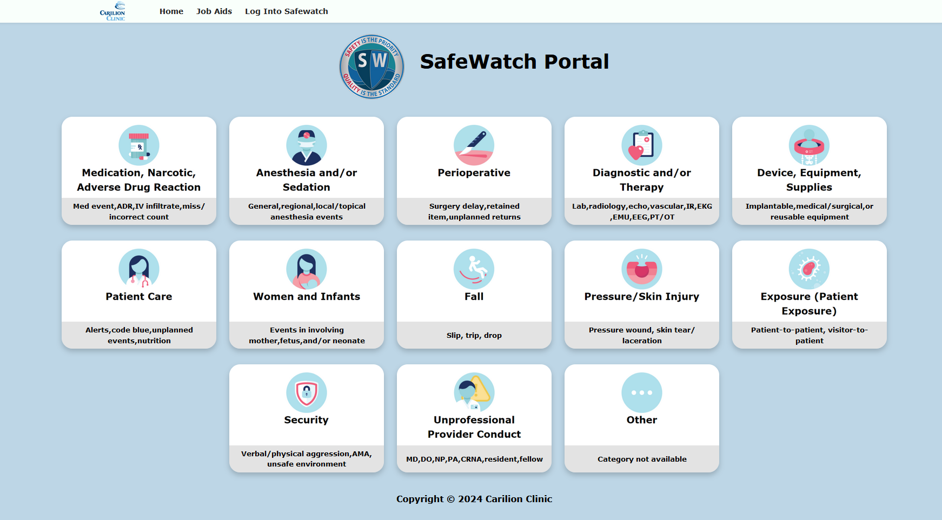The image size is (942, 520).
Task: Click 'Implantable,medical/surgical' description text
Action: pos(810,211)
